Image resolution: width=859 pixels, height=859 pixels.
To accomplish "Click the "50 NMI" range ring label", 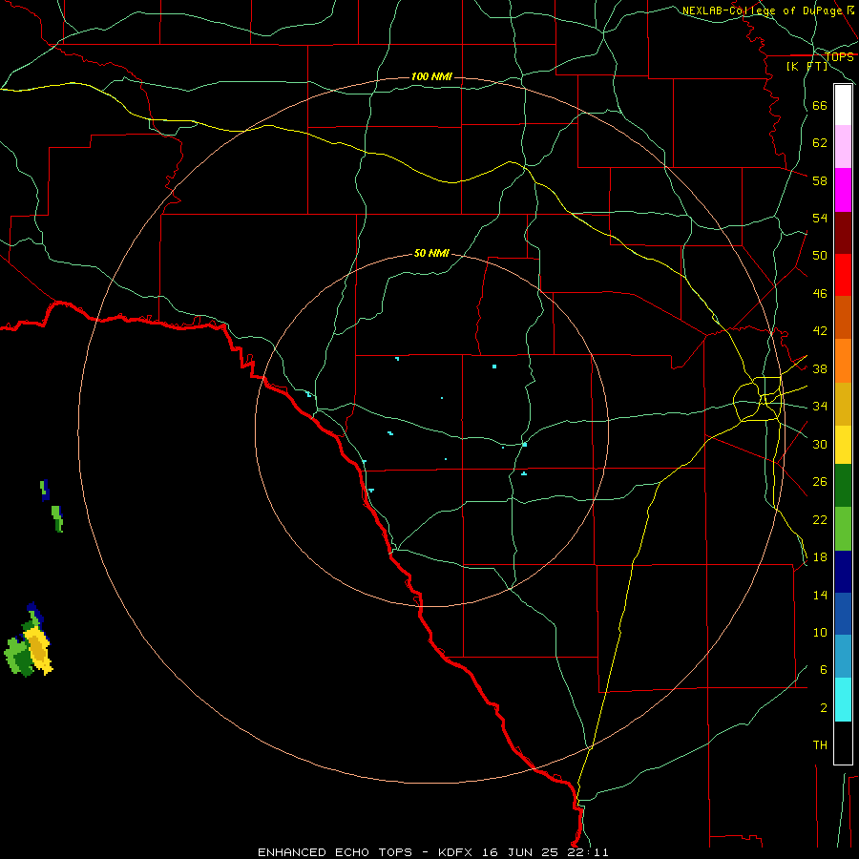I will tap(431, 253).
